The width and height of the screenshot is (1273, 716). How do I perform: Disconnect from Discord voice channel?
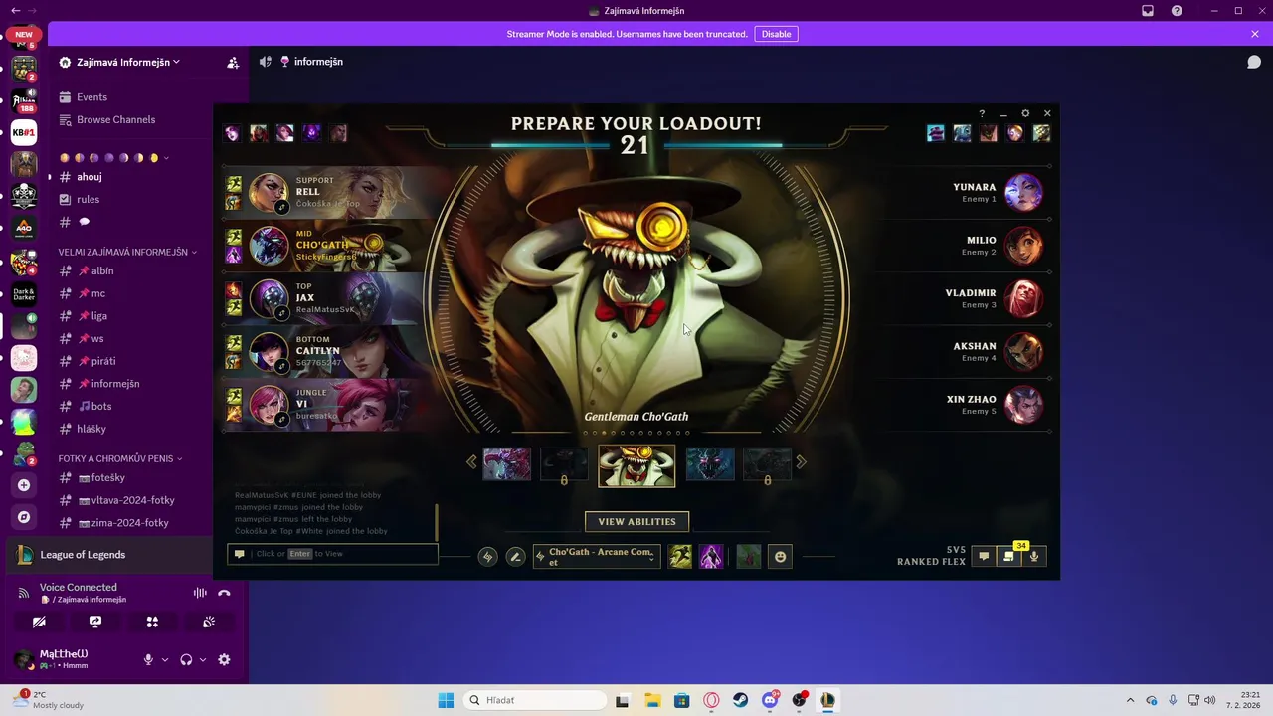coord(224,593)
